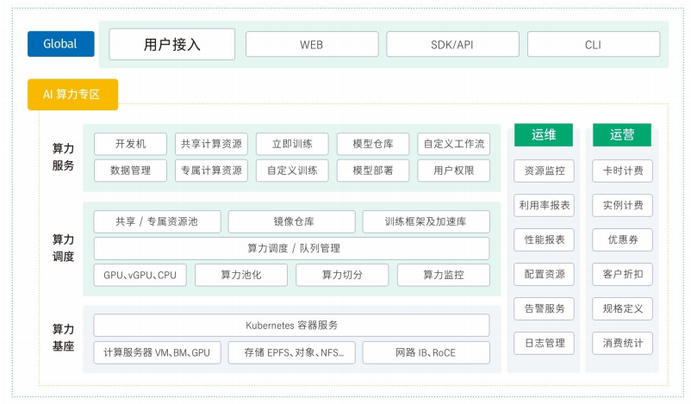This screenshot has width=691, height=404.
Task: Click the 算力池化 box
Action: 240,275
